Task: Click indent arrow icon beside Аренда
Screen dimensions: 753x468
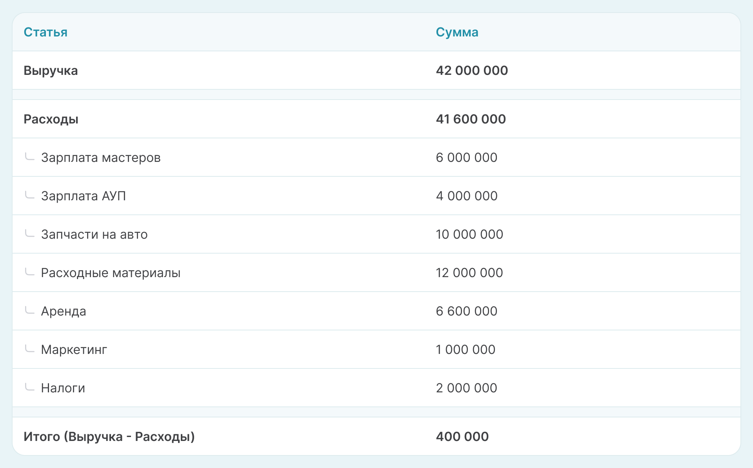Action: pos(30,310)
